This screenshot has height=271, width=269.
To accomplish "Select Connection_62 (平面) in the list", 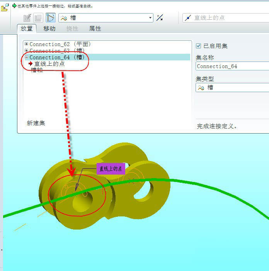I will coord(60,44).
